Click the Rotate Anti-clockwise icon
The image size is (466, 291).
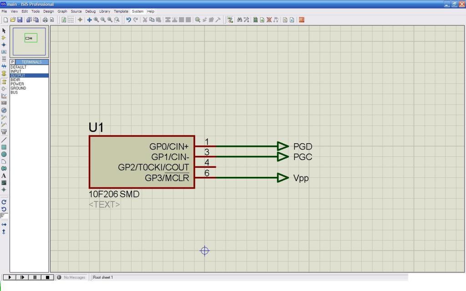point(4,209)
